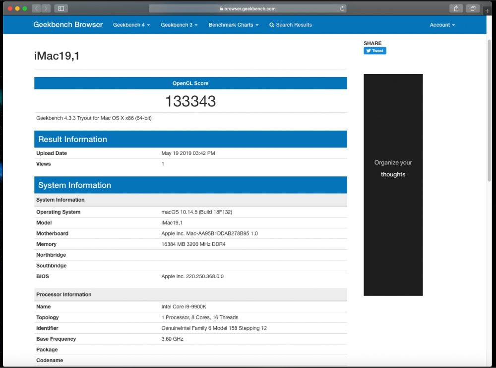Click the OpenCL Score banner
Screen dimensions: 496x368
190,83
